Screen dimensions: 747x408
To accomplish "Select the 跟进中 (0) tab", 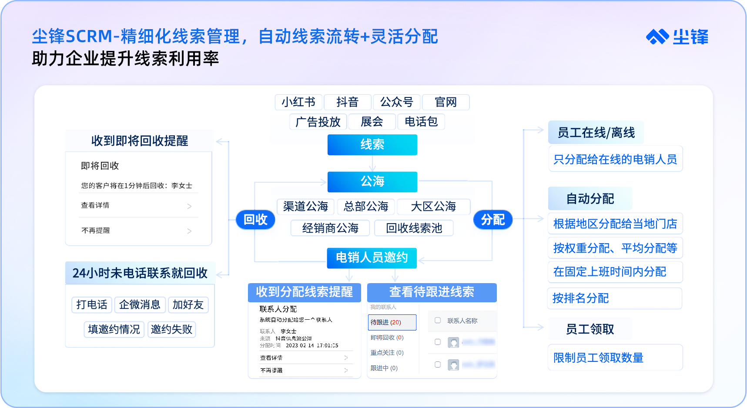I will 384,368.
